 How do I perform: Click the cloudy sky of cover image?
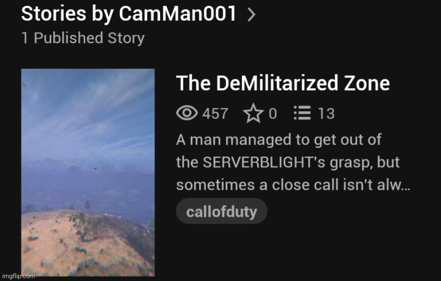point(88,112)
